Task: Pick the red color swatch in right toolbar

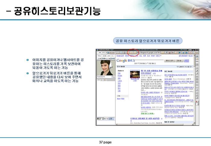Action: click(x=196, y=101)
